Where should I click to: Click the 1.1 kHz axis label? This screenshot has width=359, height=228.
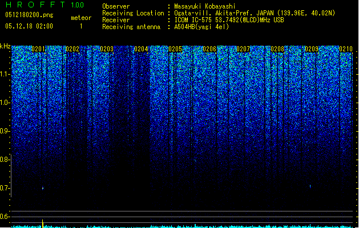[x=5, y=74]
